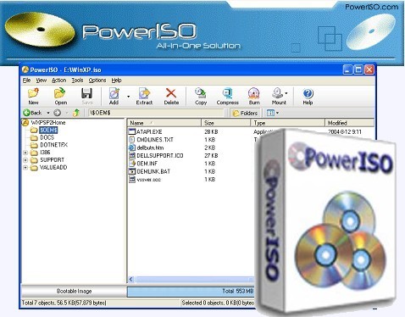This screenshot has width=405, height=317.
Task: Select the dellbutn.htm file
Action: pos(150,147)
